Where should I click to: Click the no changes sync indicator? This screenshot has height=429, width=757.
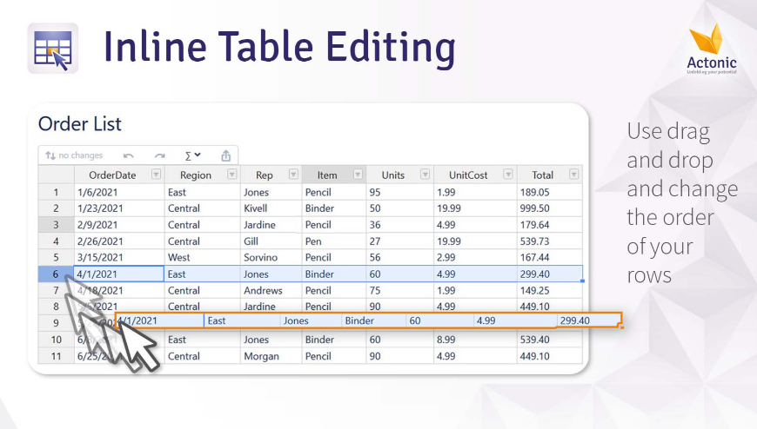pyautogui.click(x=74, y=155)
